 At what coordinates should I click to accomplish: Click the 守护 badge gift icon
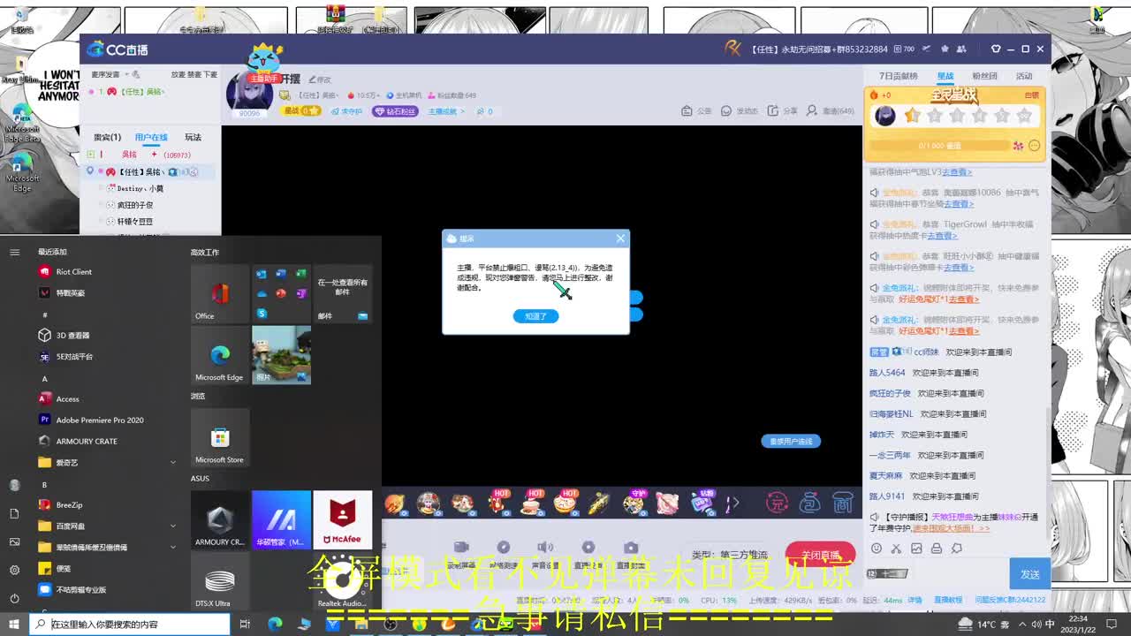634,503
